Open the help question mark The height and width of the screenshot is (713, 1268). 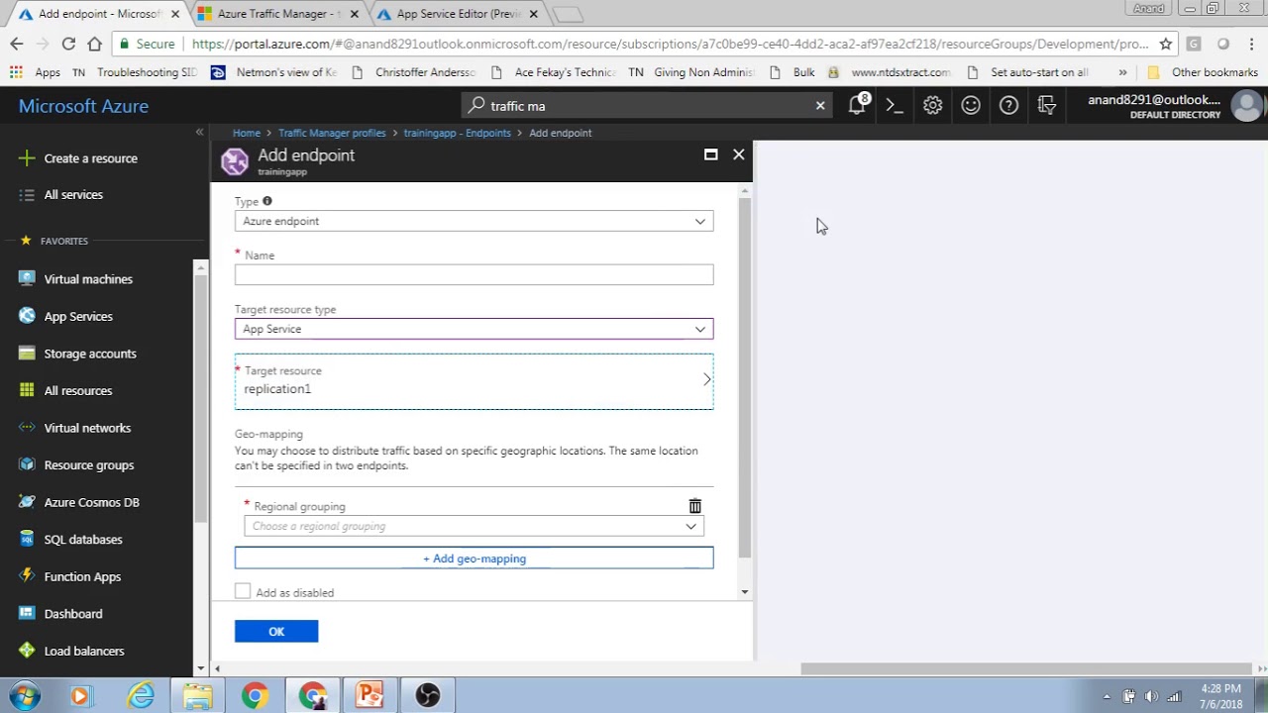click(x=1008, y=106)
